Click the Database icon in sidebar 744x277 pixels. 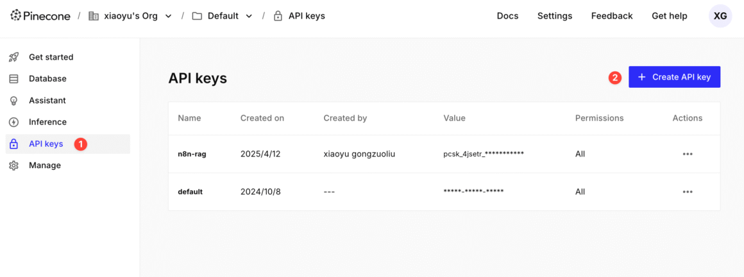[x=13, y=79]
